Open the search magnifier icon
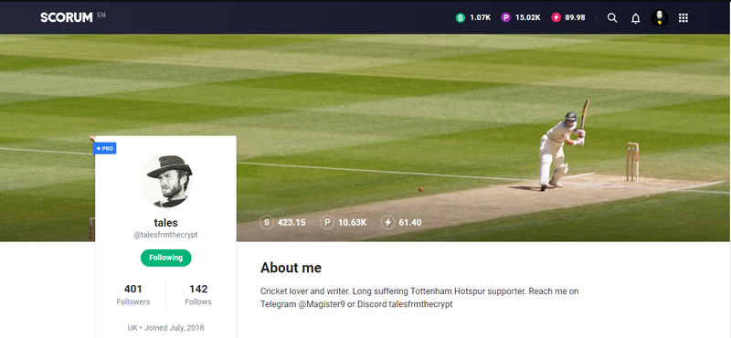The width and height of the screenshot is (731, 338). pos(612,18)
